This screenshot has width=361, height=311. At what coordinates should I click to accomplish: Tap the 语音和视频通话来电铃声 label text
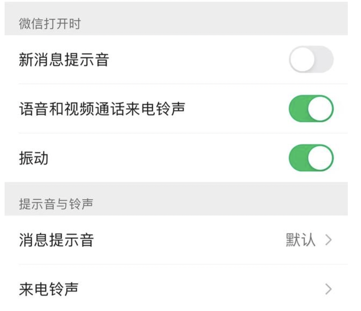pos(102,109)
